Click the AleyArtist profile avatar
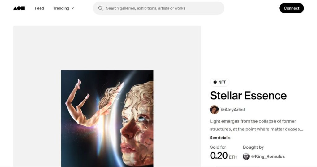This screenshot has height=167, width=317. [x=214, y=110]
